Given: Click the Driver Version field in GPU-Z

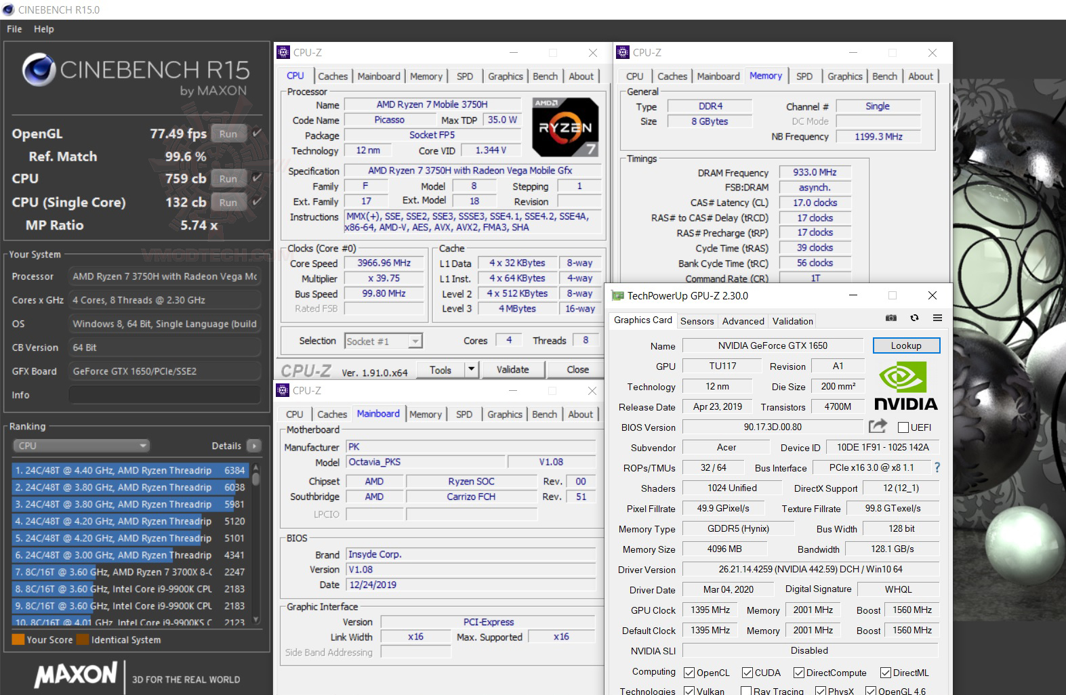Looking at the screenshot, I should (x=811, y=569).
